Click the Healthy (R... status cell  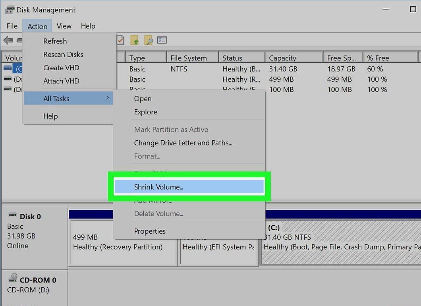tap(241, 79)
